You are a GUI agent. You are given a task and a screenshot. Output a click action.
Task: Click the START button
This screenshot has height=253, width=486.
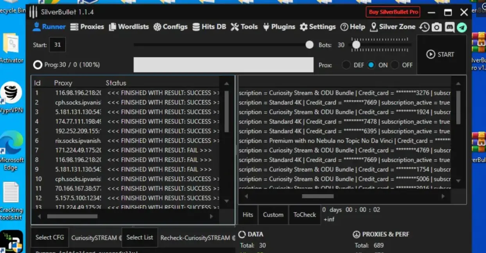click(x=441, y=54)
